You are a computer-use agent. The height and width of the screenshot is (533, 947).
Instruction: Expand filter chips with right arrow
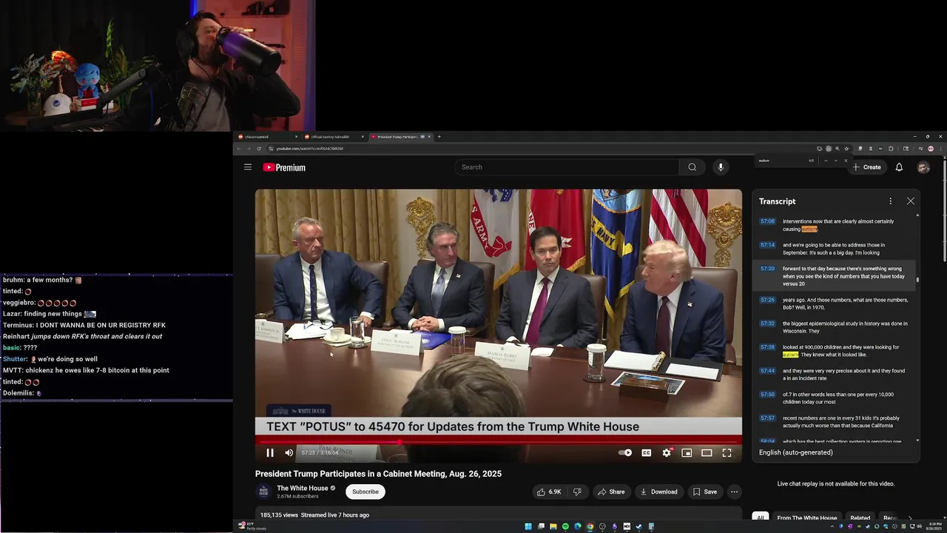click(910, 518)
